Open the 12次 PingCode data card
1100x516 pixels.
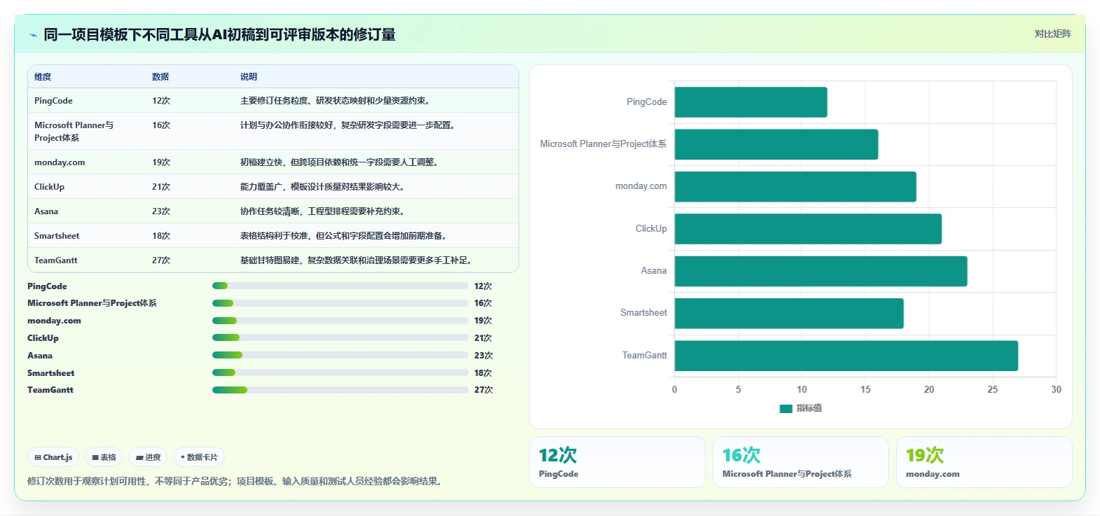coord(617,462)
